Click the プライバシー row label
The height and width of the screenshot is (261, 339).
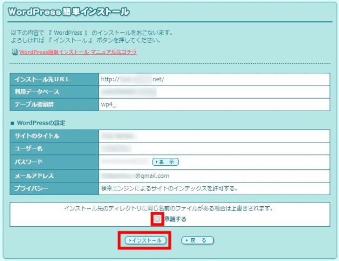32,189
